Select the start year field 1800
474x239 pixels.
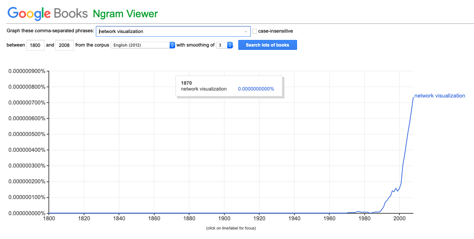point(36,45)
